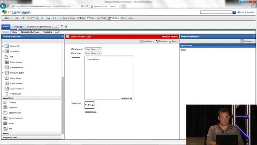
Task: Click the Toolbox vertical scrollbar
Action: 63,105
